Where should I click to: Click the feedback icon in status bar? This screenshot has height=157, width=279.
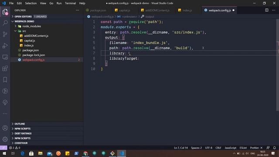[268, 148]
